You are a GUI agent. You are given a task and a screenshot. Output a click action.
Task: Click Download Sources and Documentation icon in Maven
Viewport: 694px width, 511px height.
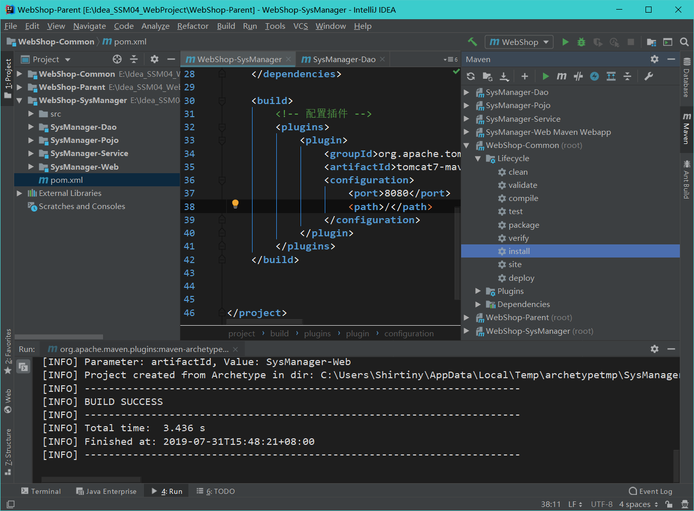tap(504, 76)
